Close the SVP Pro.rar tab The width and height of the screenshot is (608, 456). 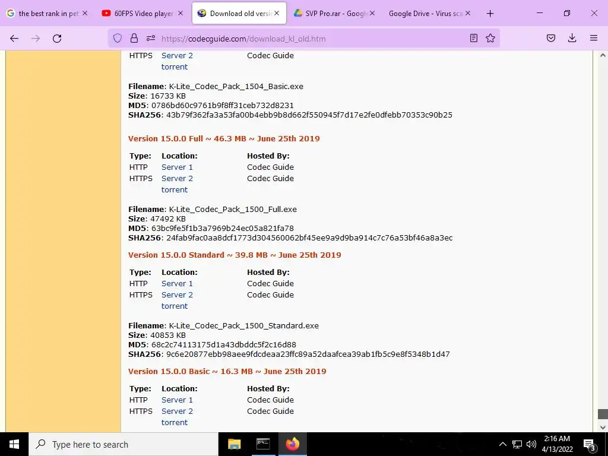coord(372,13)
